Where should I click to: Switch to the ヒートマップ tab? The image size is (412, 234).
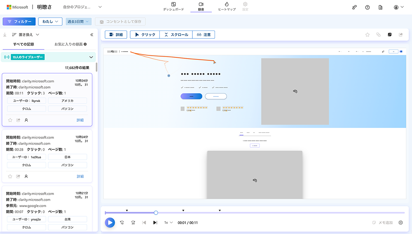(227, 6)
